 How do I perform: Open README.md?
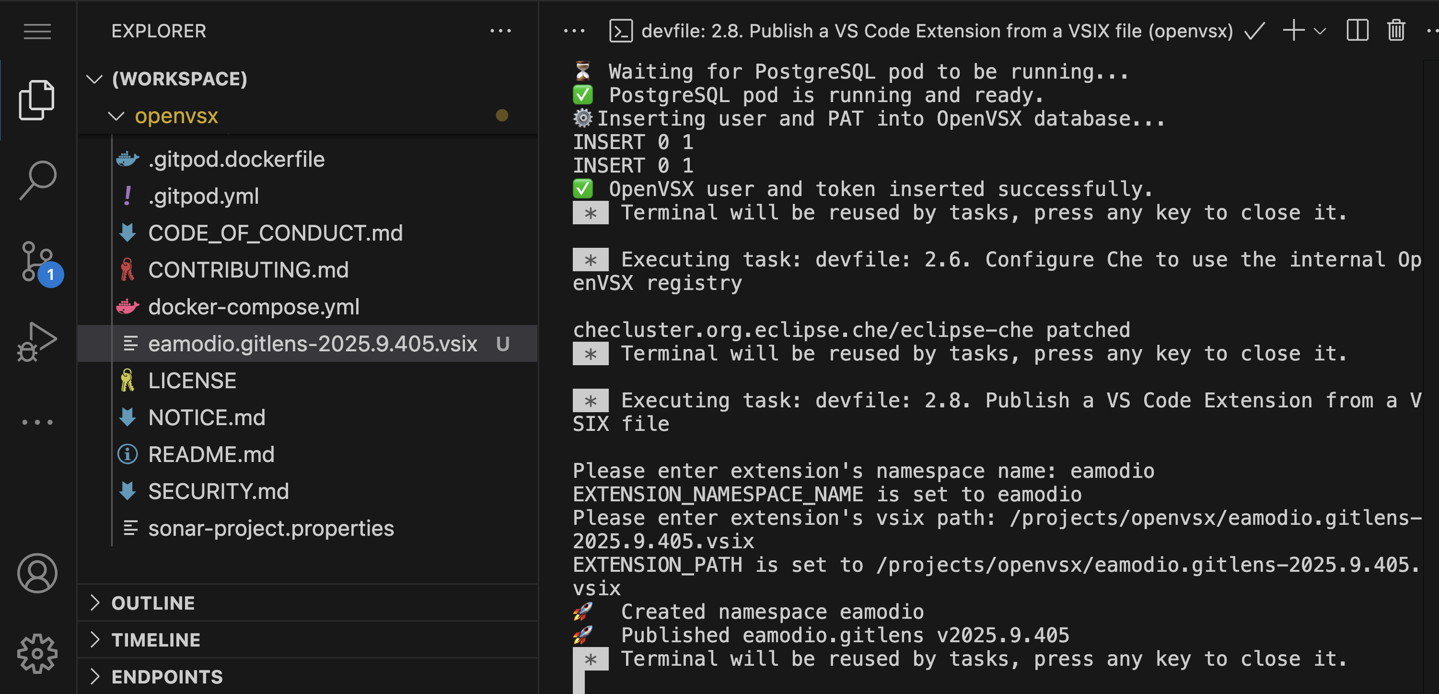click(x=308, y=454)
